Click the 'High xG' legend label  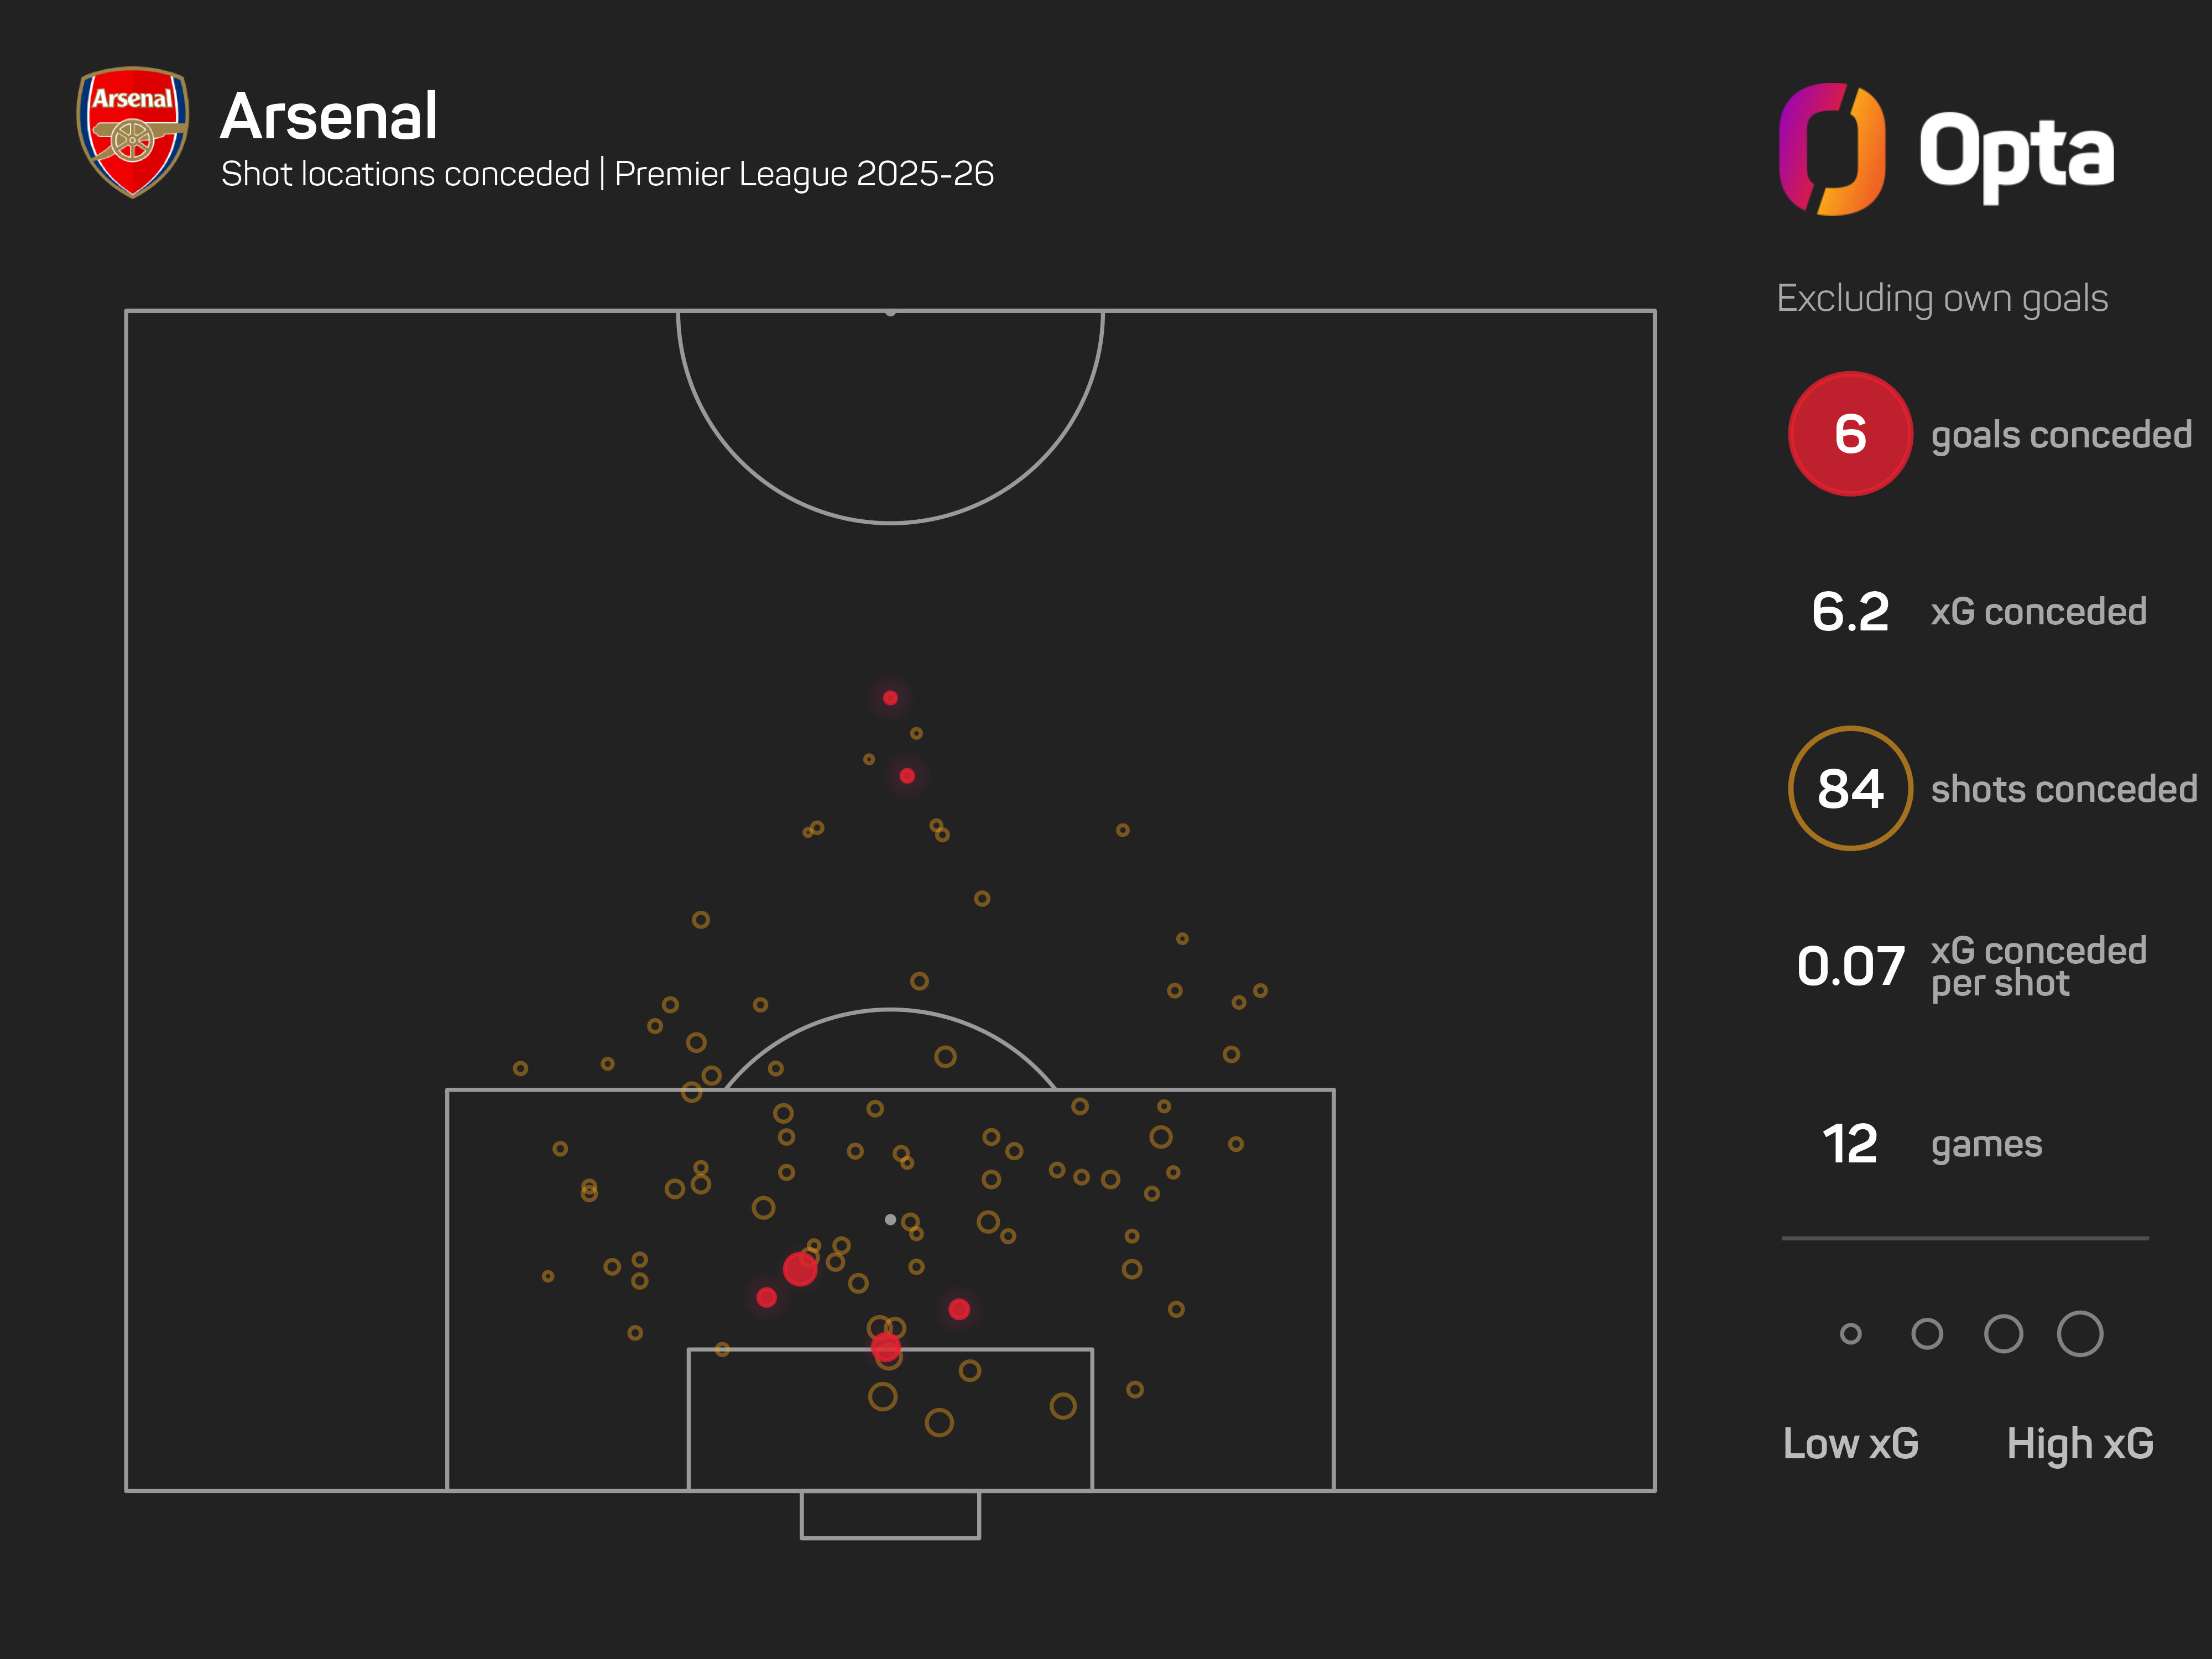[x=2079, y=1443]
